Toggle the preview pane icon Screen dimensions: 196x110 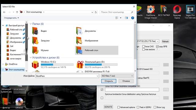(x=126, y=18)
